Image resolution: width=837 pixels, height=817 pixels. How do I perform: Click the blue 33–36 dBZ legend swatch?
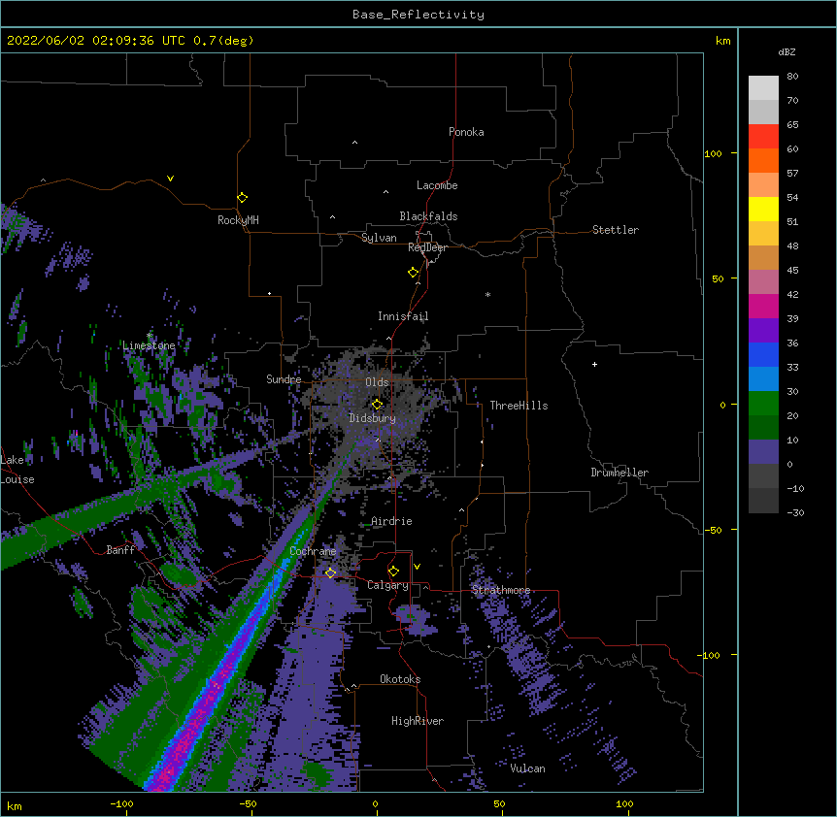point(763,354)
